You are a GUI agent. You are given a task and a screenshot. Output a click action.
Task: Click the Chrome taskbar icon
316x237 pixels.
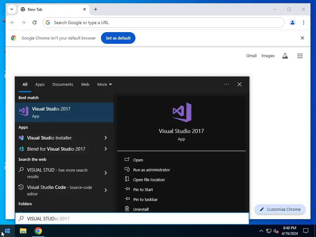click(x=38, y=231)
